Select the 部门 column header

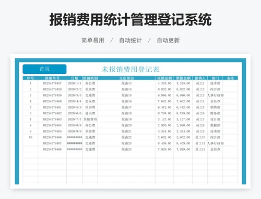215,78
